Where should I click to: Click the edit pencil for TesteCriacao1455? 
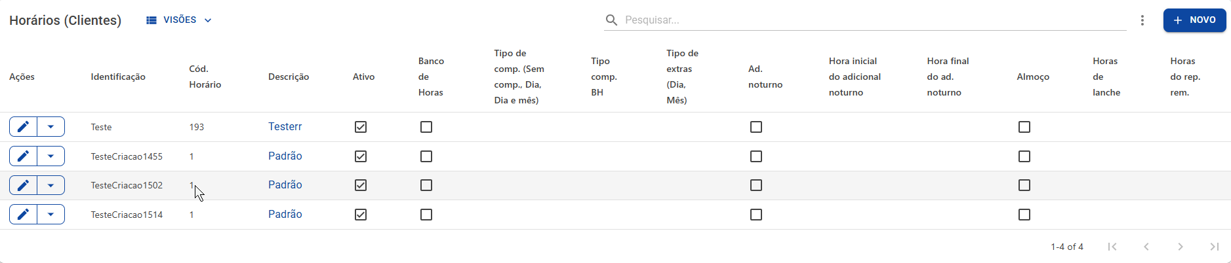(23, 156)
